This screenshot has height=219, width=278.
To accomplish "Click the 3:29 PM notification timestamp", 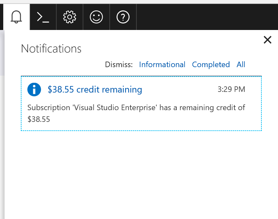I will pyautogui.click(x=231, y=89).
